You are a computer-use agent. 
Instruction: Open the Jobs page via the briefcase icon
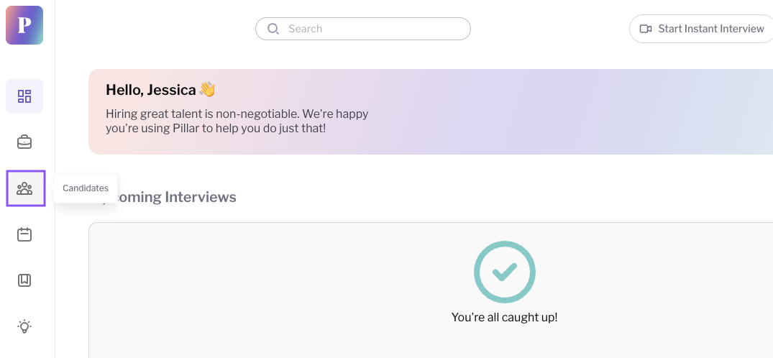coord(24,142)
